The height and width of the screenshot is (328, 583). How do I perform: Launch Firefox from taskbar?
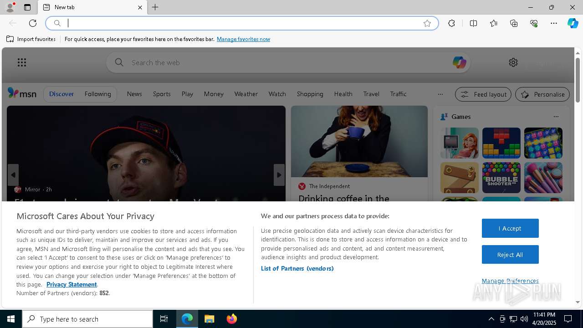point(232,319)
